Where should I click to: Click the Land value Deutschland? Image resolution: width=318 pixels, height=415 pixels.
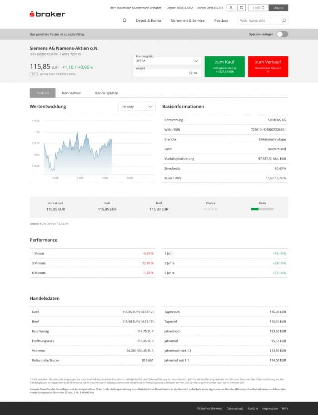tap(277, 149)
